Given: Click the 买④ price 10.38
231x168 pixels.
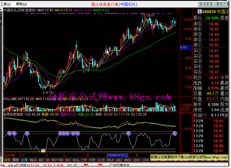Looking at the screenshot, I should tap(213, 67).
